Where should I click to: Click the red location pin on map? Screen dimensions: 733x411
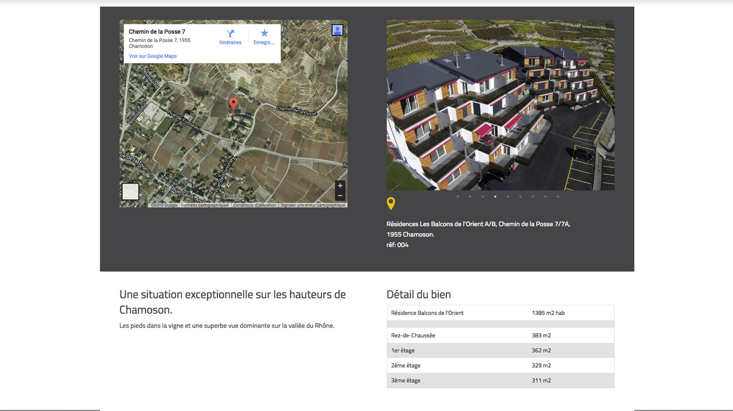(234, 106)
